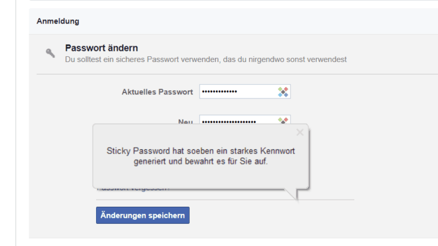The height and width of the screenshot is (246, 438).
Task: Click the Aktuelles Passwort label
Action: (158, 92)
